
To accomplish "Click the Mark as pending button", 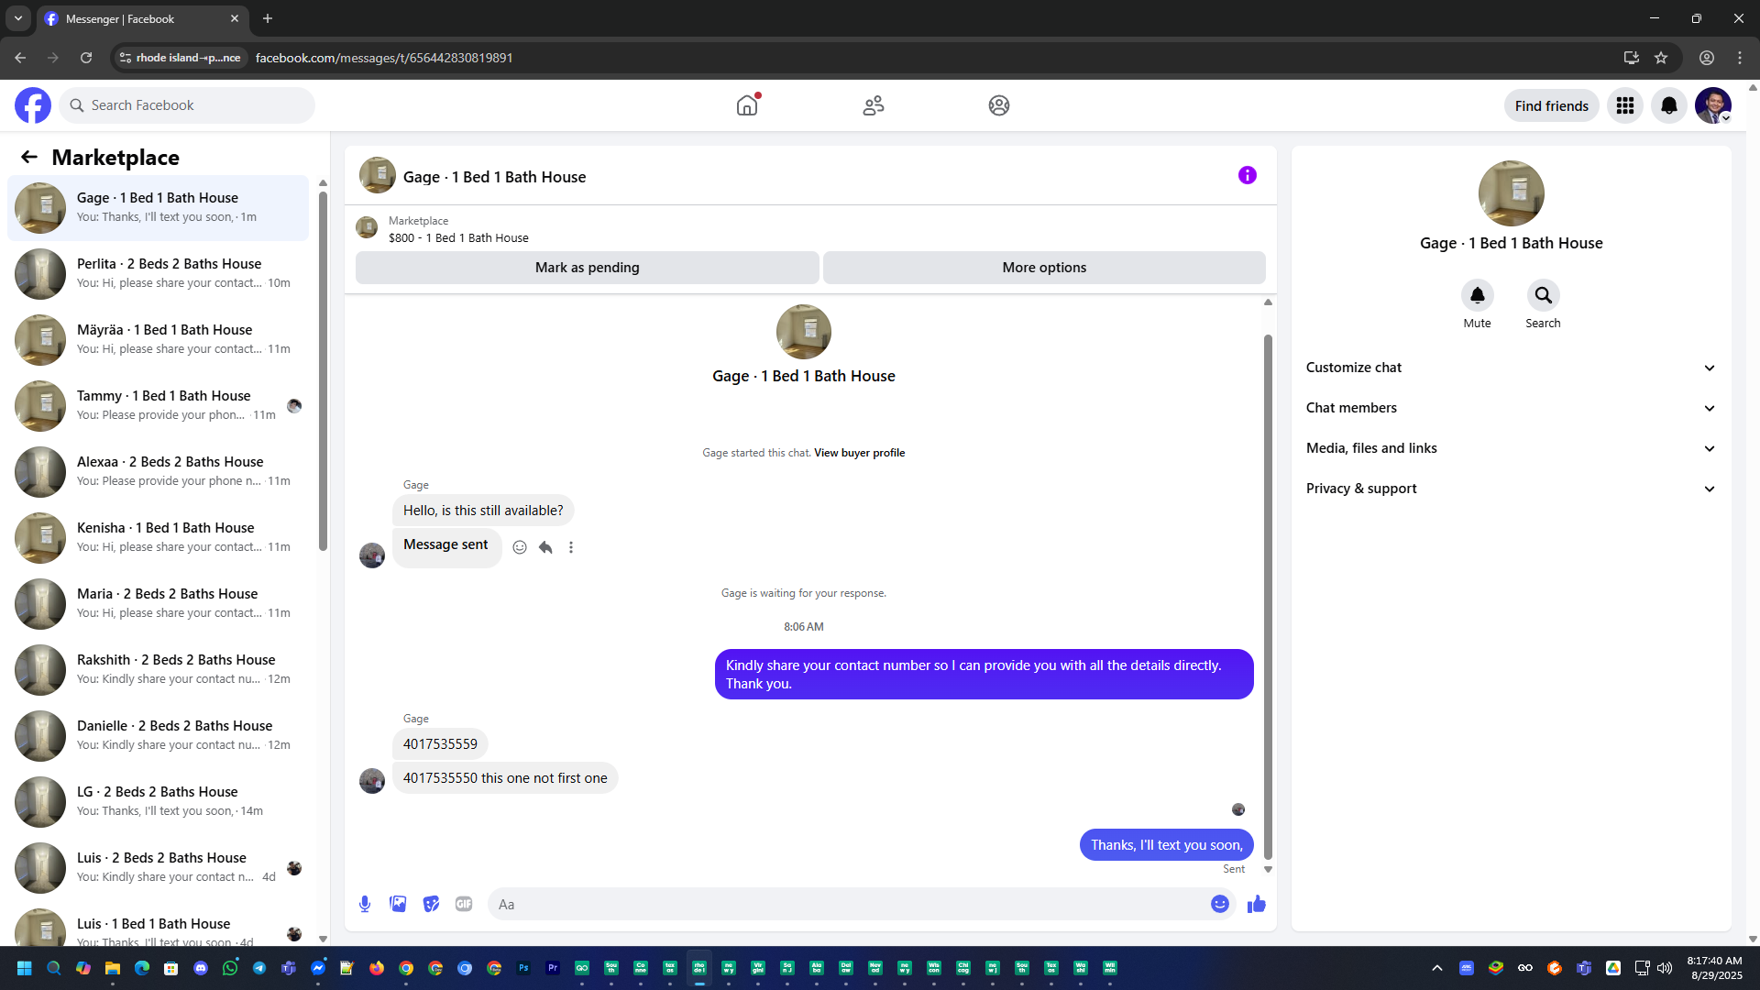I will click(x=587, y=268).
